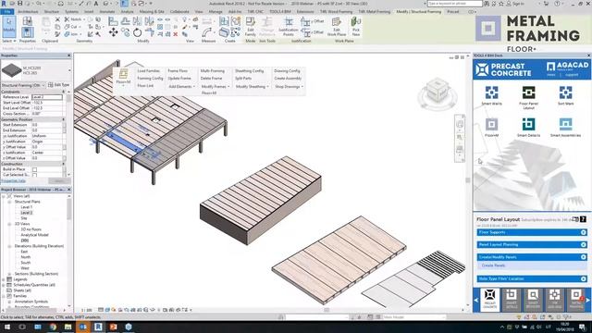Open the Edit Family tool
Viewport: 592px width, 333px height.
(x=251, y=27)
